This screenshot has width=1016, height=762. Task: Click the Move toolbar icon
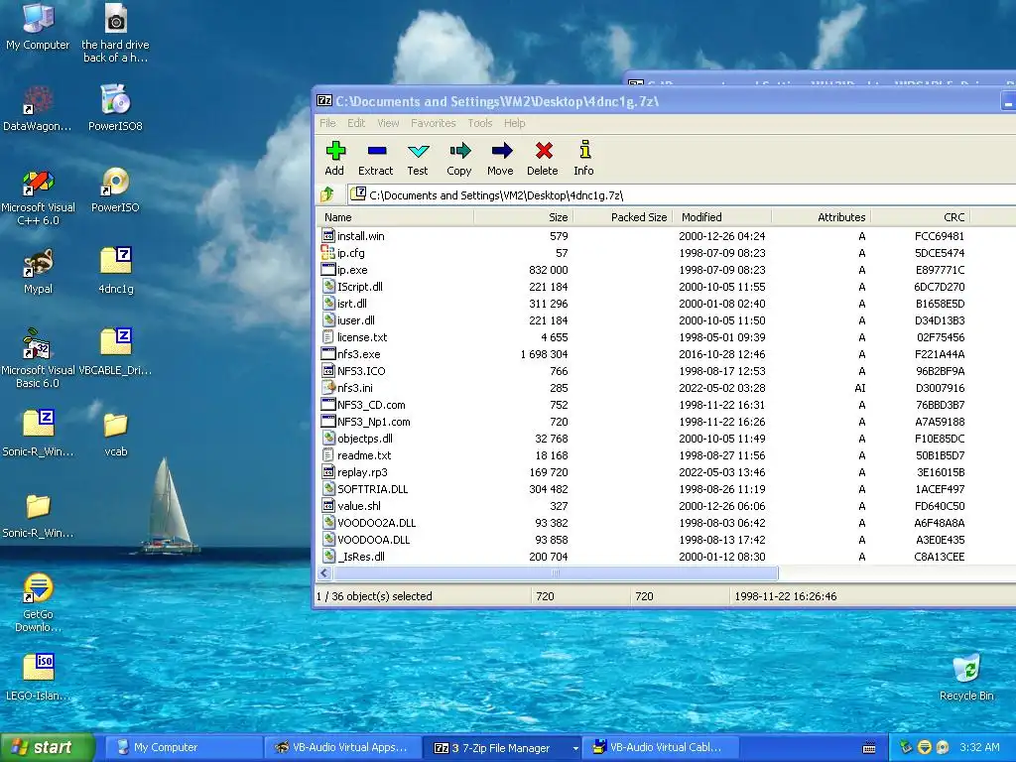(x=501, y=158)
